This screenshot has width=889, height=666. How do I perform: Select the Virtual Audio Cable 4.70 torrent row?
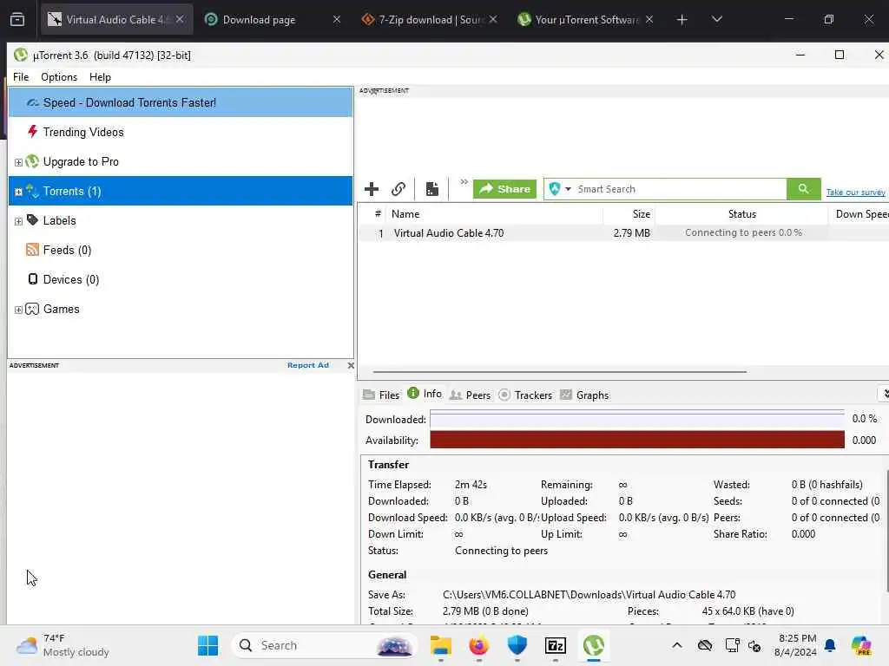coord(623,232)
